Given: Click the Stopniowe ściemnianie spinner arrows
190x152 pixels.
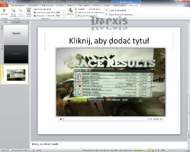Looking at the screenshot, I should click(x=64, y=16).
